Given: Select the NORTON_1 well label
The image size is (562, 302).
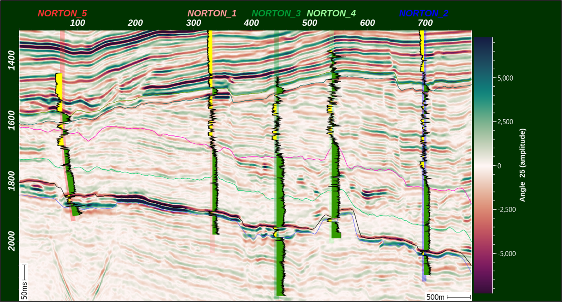Looking at the screenshot, I should tap(212, 13).
